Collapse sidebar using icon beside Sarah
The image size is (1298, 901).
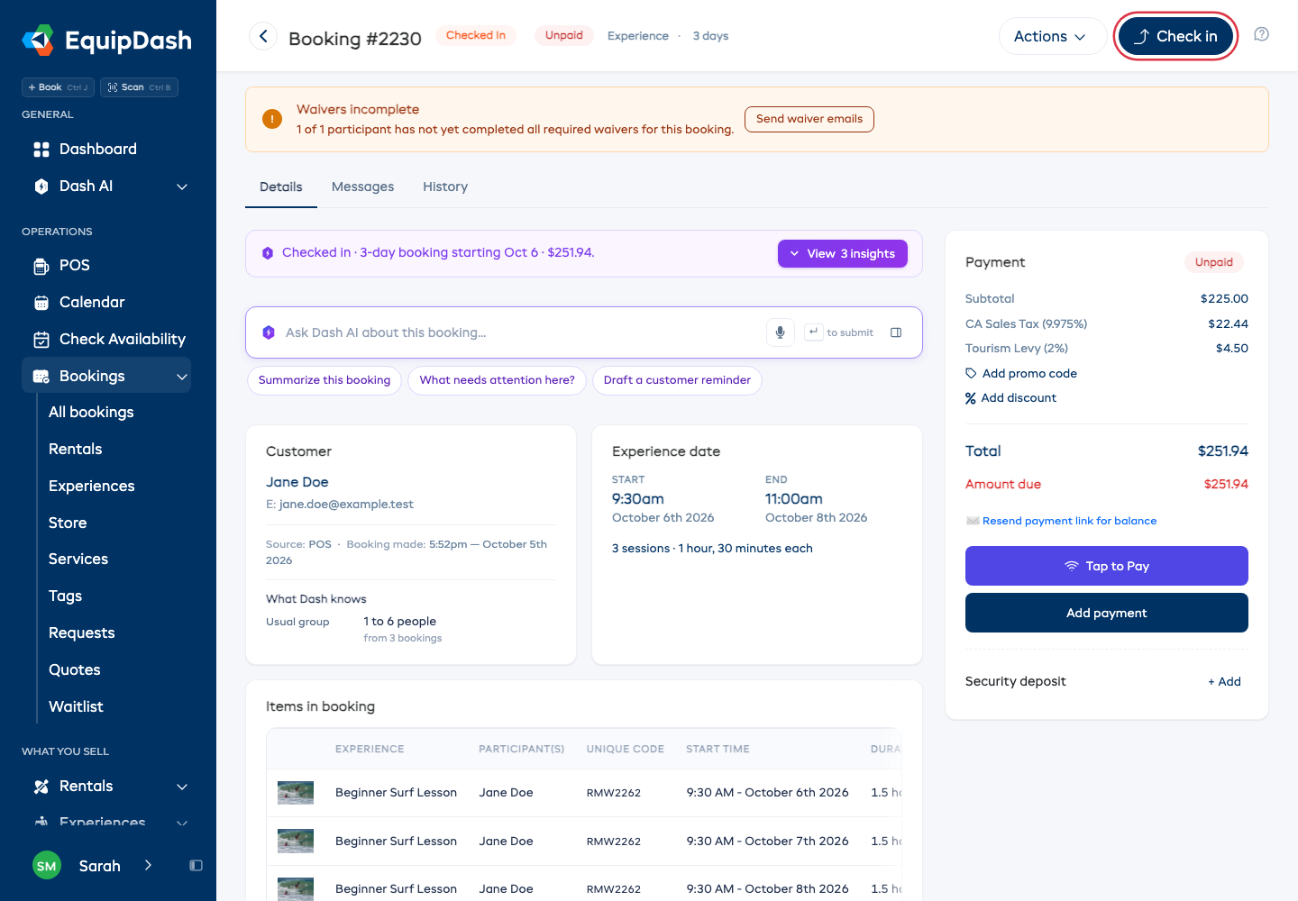tap(196, 866)
